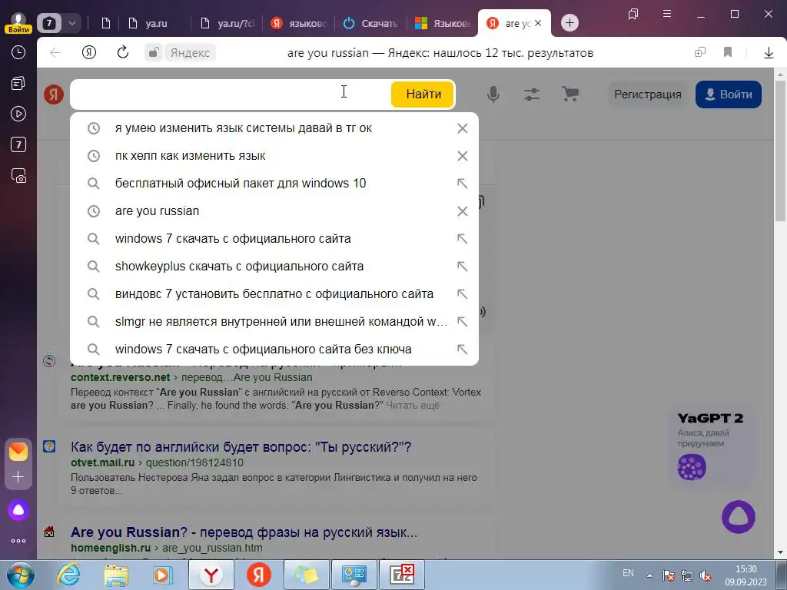Open the YaGPT 2 promo card
Viewport: 787px width, 590px height.
pos(711,448)
